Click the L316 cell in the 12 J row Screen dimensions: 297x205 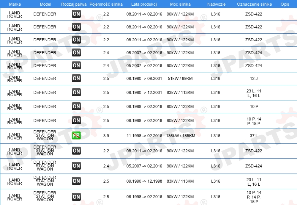point(216,78)
